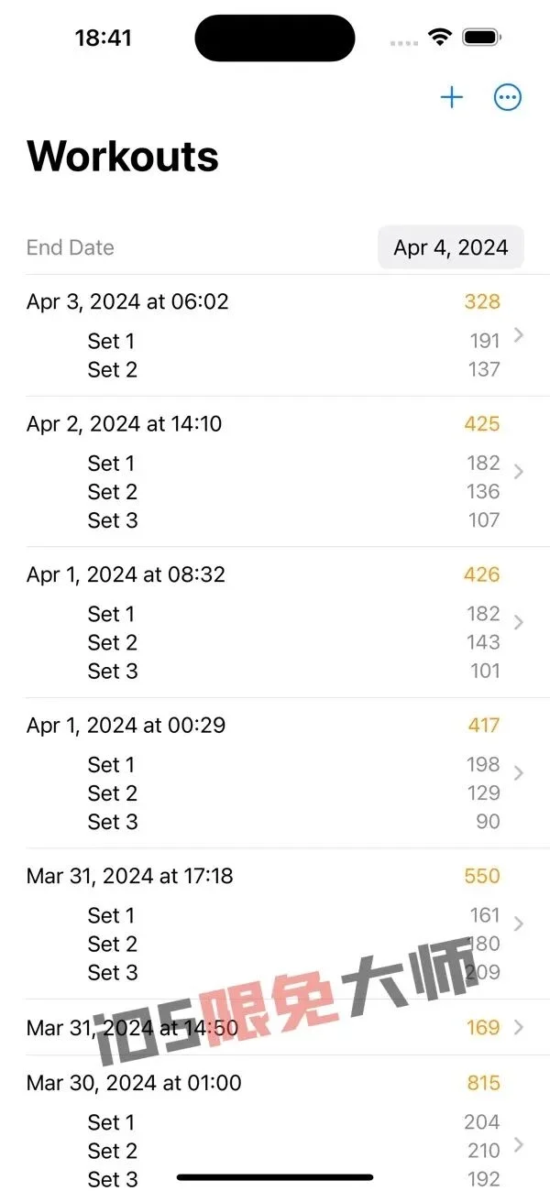The width and height of the screenshot is (550, 1191).
Task: Select Set 2 of the Apr 2 workout
Action: click(112, 492)
